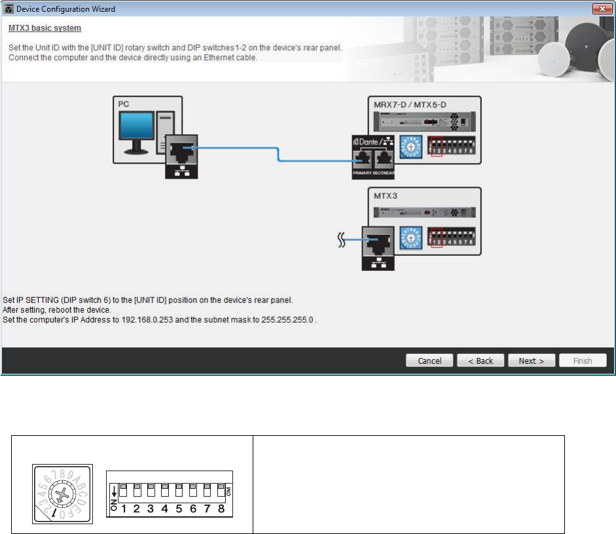Click the greyed-out Finish button

tap(583, 361)
